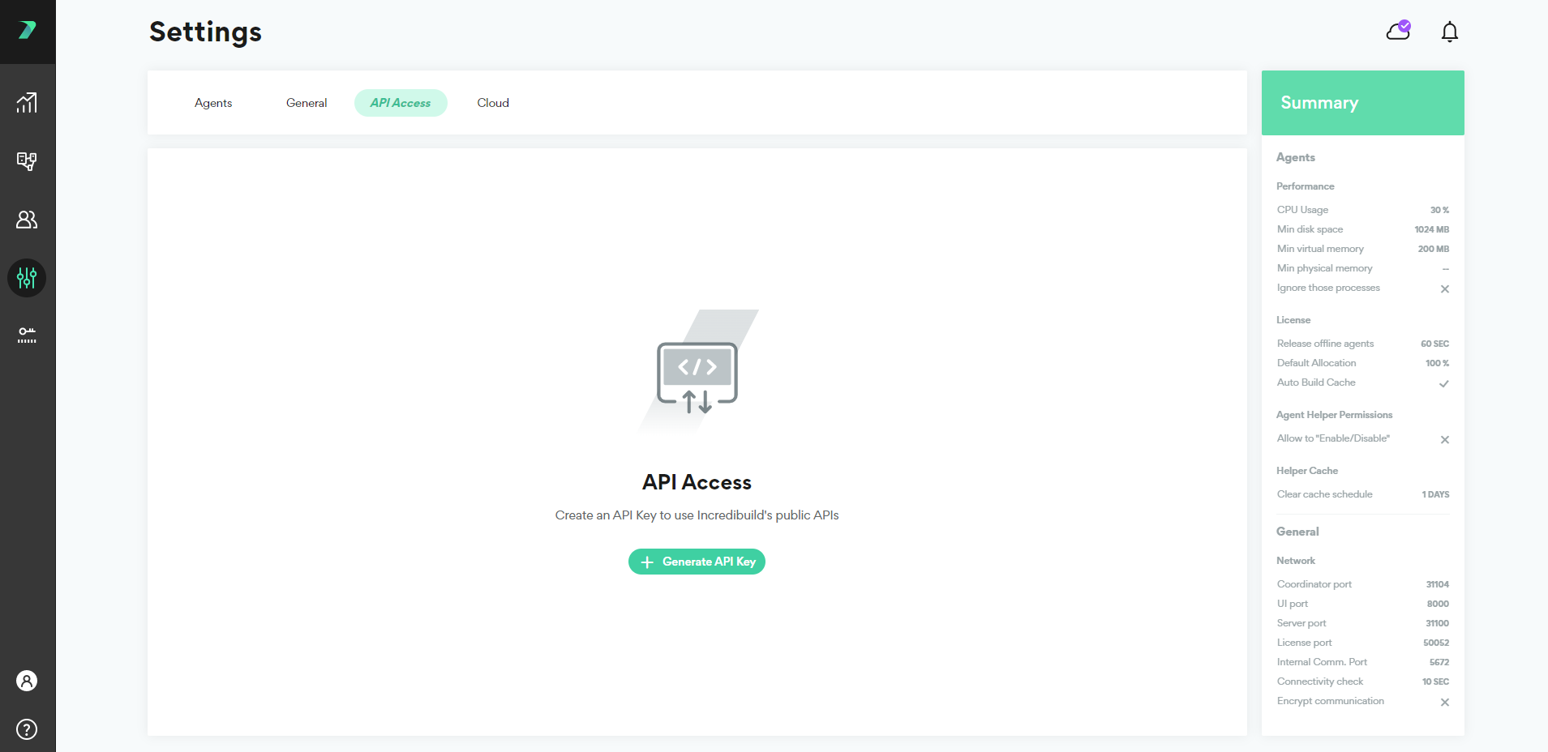Click the Ignore those processes X mark
Image resolution: width=1548 pixels, height=752 pixels.
(1444, 288)
